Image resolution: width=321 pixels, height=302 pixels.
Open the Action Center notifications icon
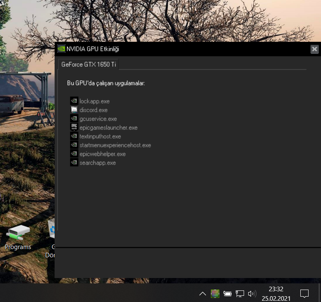tap(304, 294)
